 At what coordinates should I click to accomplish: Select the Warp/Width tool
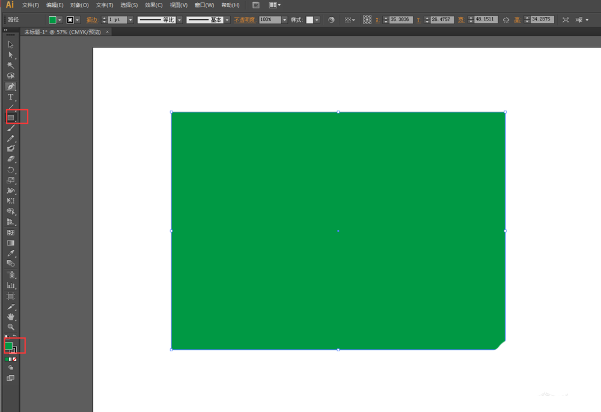pos(10,190)
